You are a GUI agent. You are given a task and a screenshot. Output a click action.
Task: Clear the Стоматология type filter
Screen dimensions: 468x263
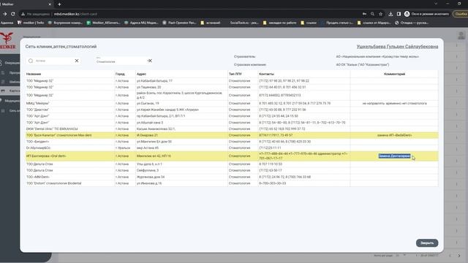[150, 61]
